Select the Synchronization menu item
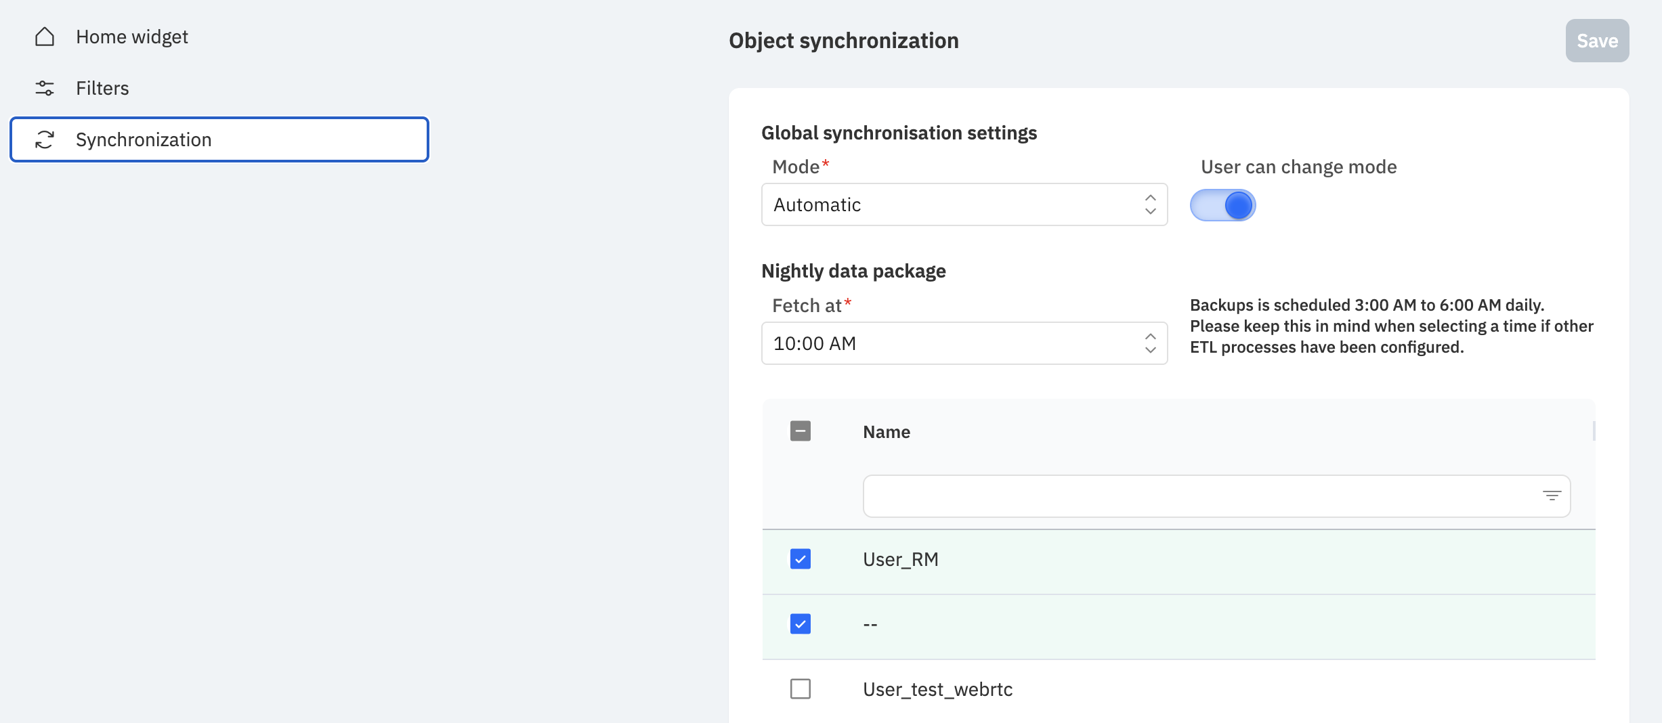 (219, 139)
